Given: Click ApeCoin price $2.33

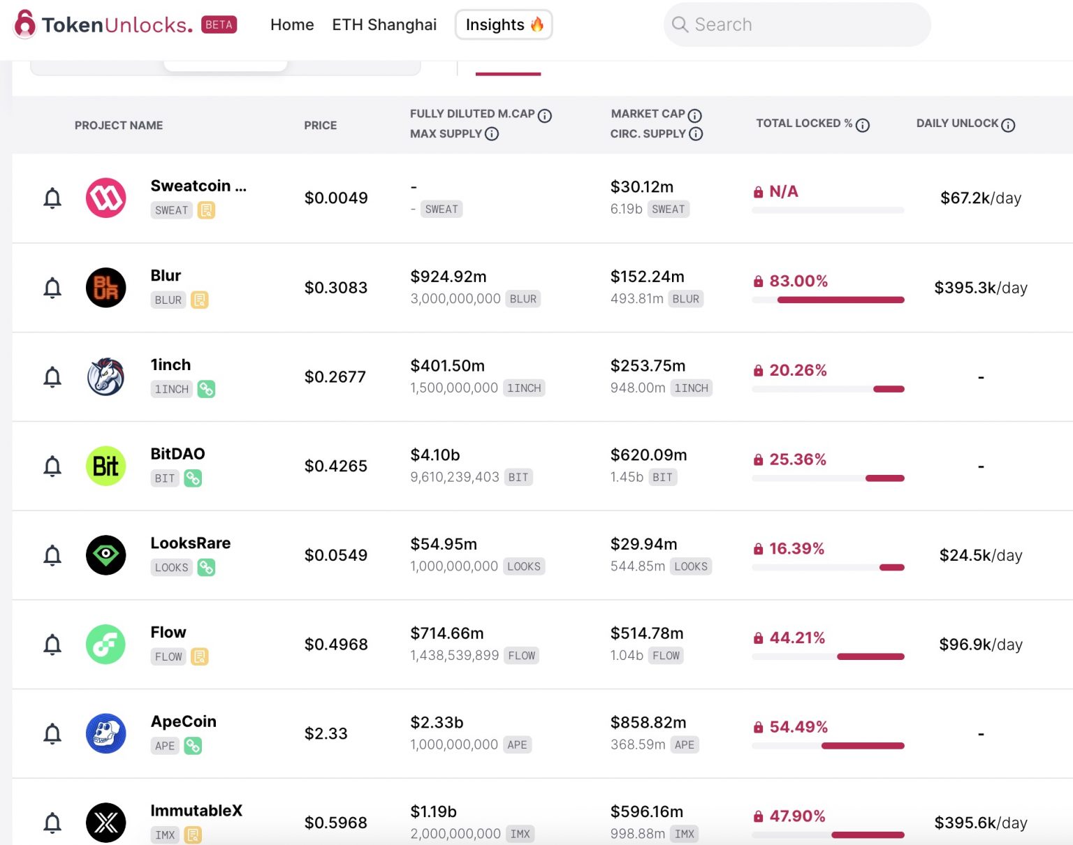Looking at the screenshot, I should point(326,734).
